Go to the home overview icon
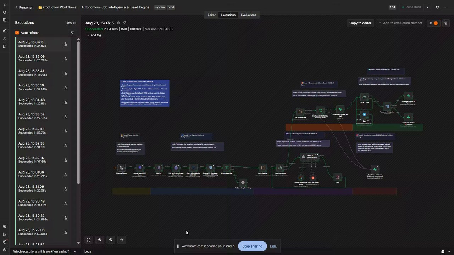 click(5, 31)
